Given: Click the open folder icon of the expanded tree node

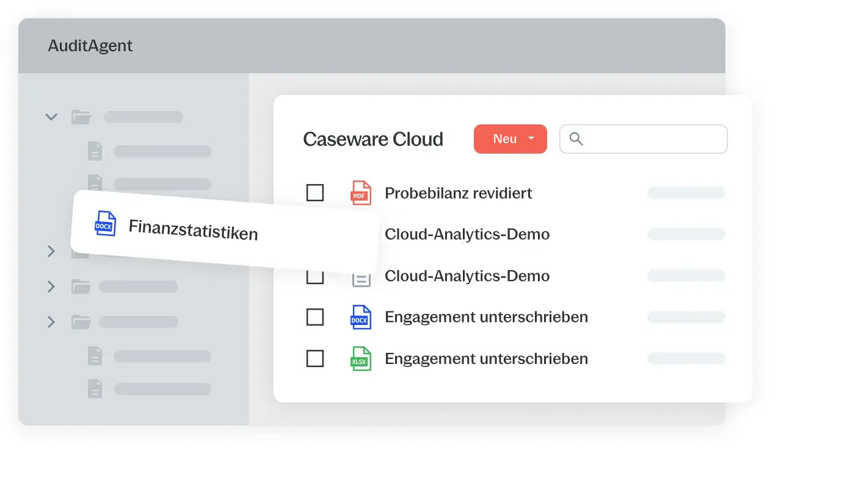Looking at the screenshot, I should coord(81,117).
